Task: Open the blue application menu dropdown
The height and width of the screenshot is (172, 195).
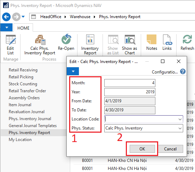Action: click(7, 28)
